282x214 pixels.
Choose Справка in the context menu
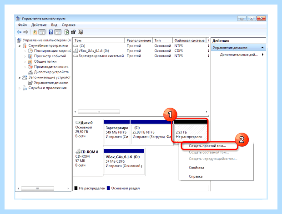196,176
